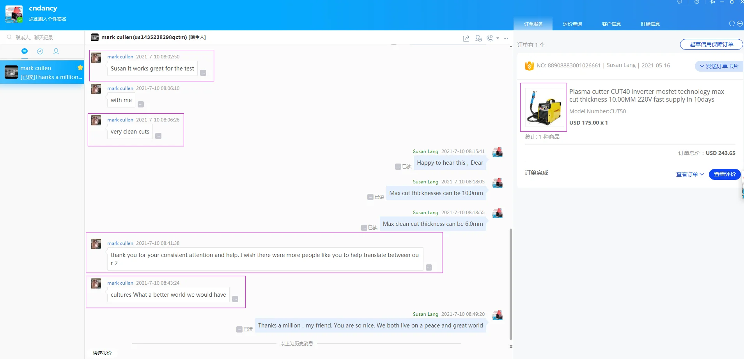
Task: Click the icon left of 'Thanks a million' read status
Action: (x=239, y=329)
